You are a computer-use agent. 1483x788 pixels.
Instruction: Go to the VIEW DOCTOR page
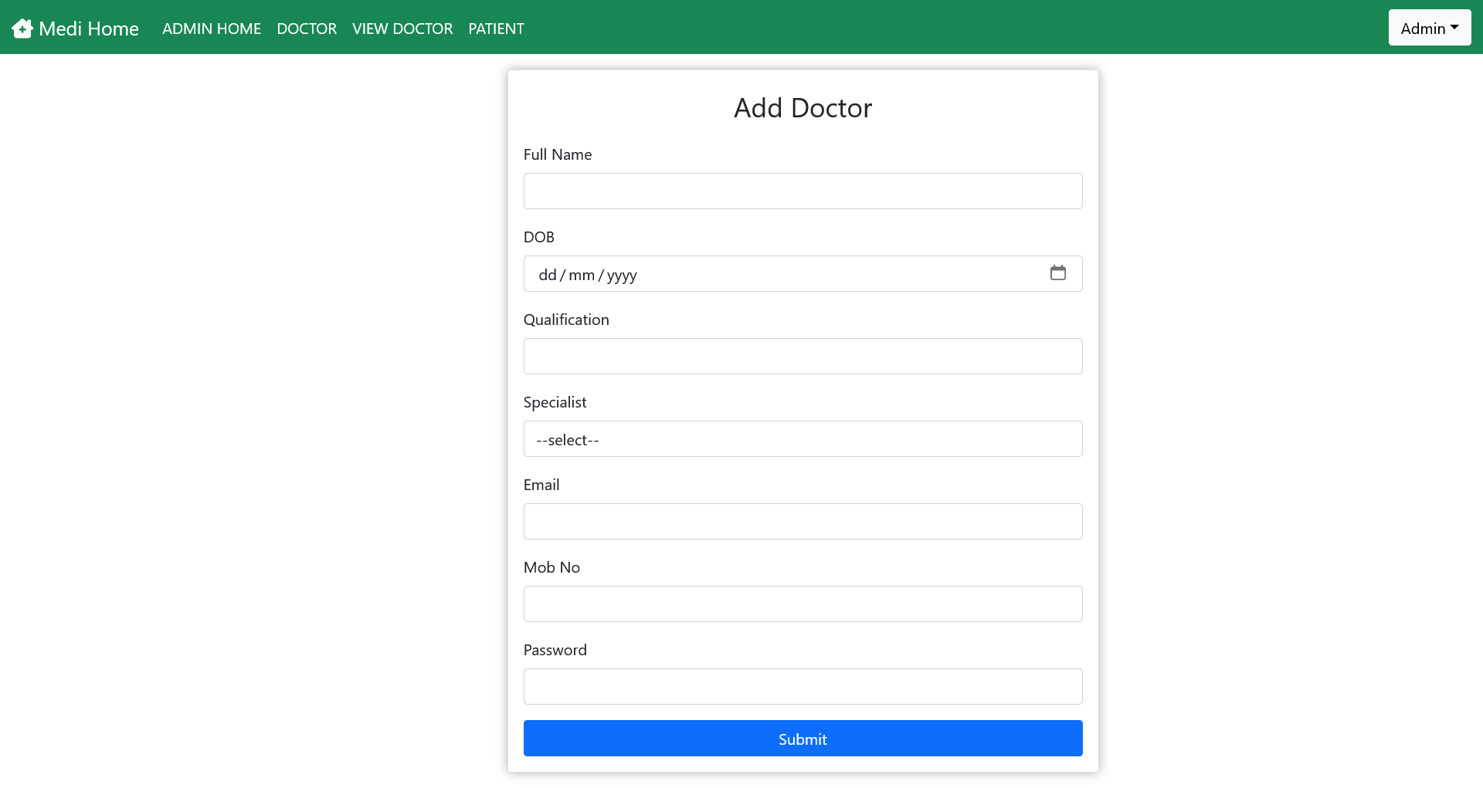(x=402, y=29)
